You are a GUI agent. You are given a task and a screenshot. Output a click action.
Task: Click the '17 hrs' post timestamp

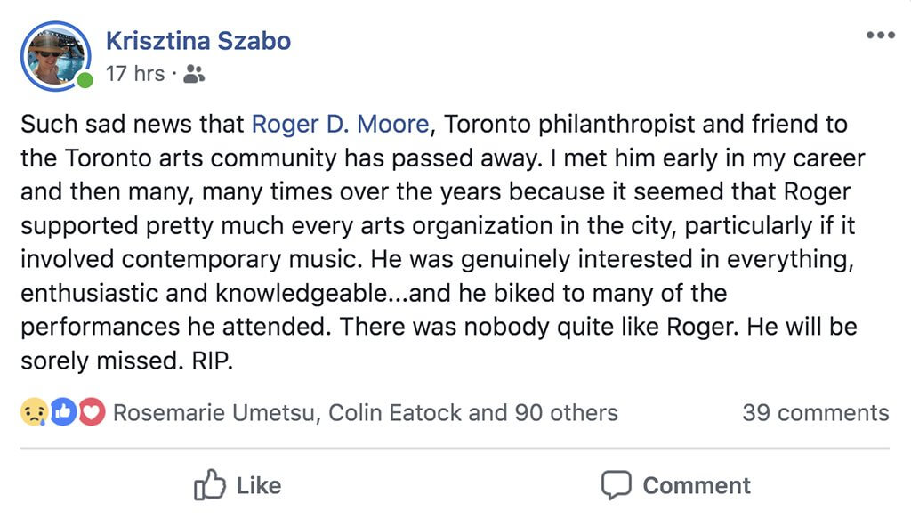click(x=134, y=74)
